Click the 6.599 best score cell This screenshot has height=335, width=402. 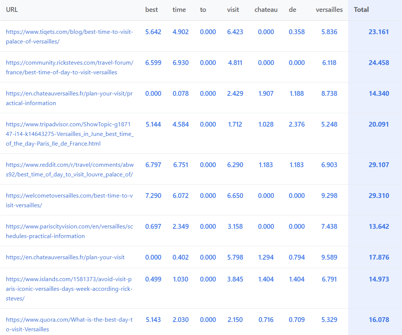[153, 62]
